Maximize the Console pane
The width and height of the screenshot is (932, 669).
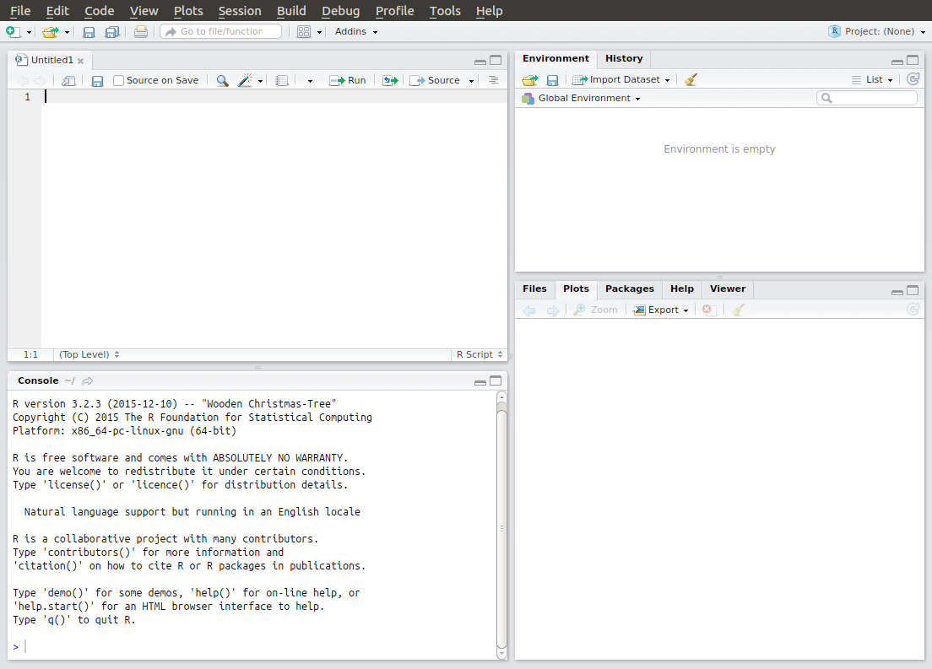[496, 380]
